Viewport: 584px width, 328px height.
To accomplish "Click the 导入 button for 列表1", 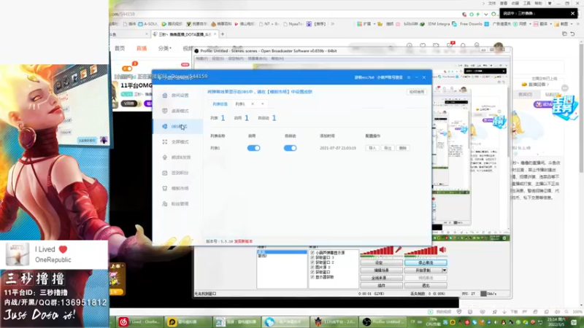I will pyautogui.click(x=372, y=148).
